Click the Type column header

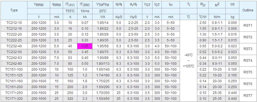(14, 10)
